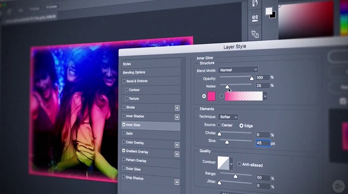Image resolution: width=348 pixels, height=194 pixels.
Task: Click the Range slider handle
Action: point(236,176)
